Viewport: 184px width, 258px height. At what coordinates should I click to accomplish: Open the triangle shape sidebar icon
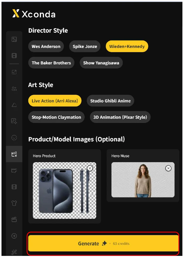coord(14,105)
